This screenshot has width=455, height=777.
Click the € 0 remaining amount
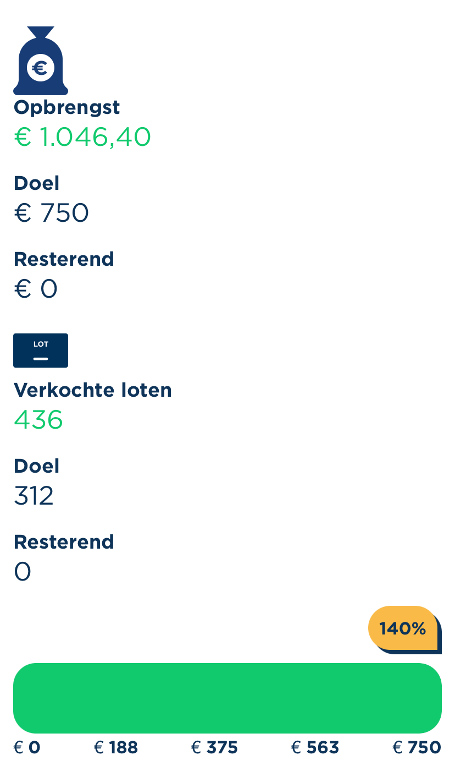tap(36, 288)
